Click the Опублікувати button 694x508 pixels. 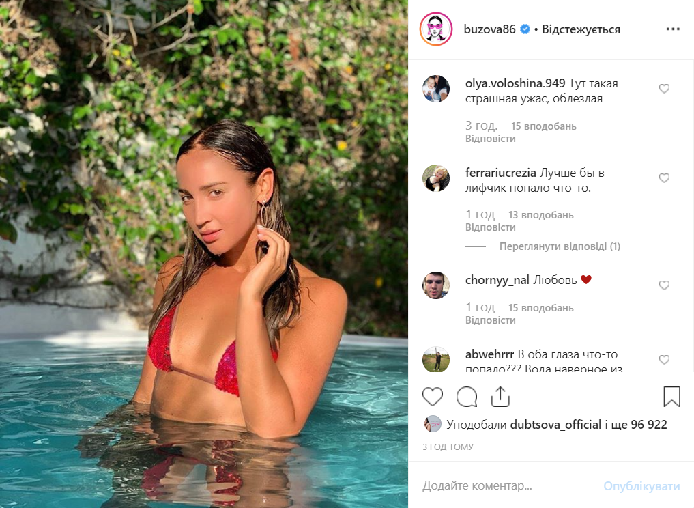641,486
